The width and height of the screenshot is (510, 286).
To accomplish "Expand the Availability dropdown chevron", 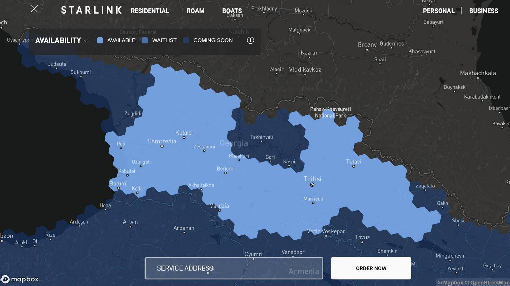I will point(86,41).
